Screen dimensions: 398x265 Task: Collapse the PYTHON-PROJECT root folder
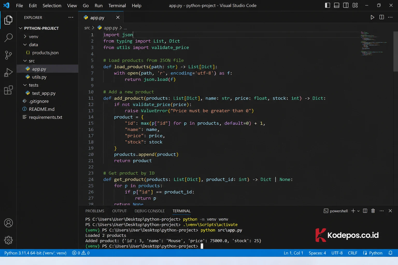(x=41, y=28)
